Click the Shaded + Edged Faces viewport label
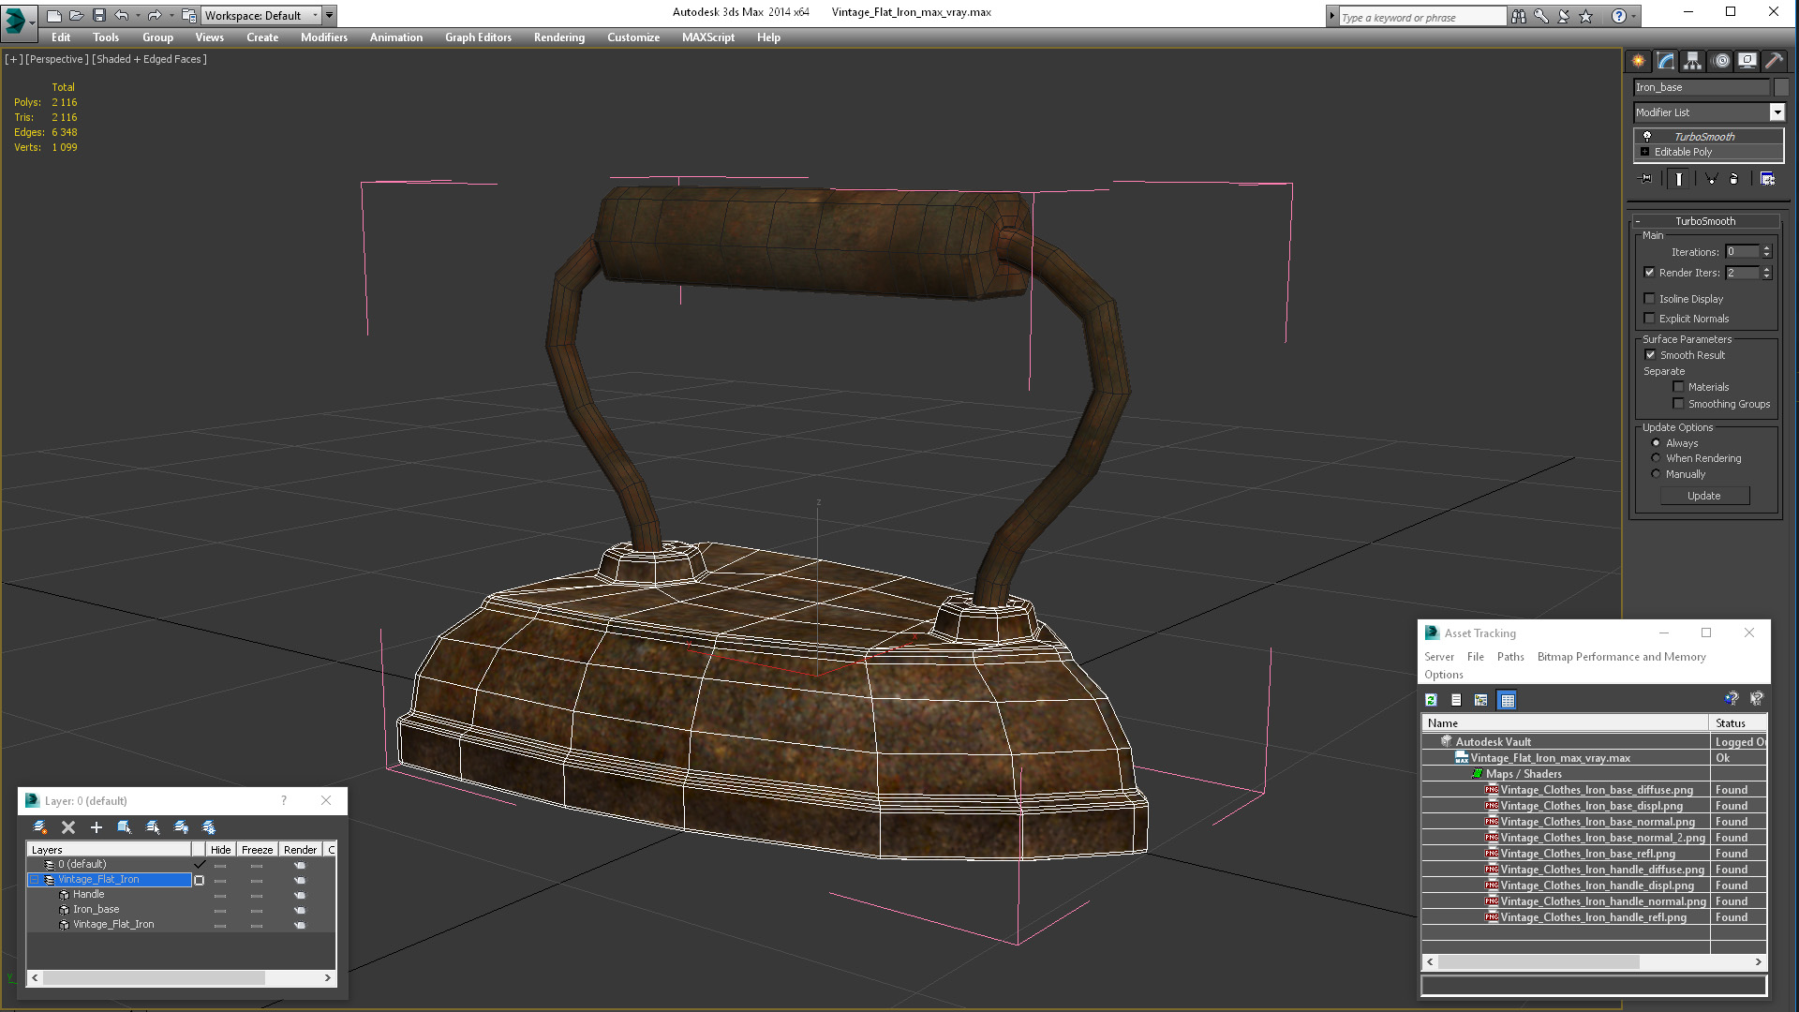This screenshot has height=1012, width=1799. (x=149, y=59)
